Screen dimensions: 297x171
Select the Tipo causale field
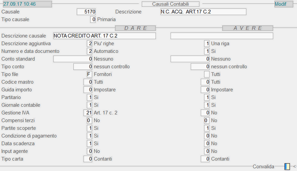pos(92,19)
